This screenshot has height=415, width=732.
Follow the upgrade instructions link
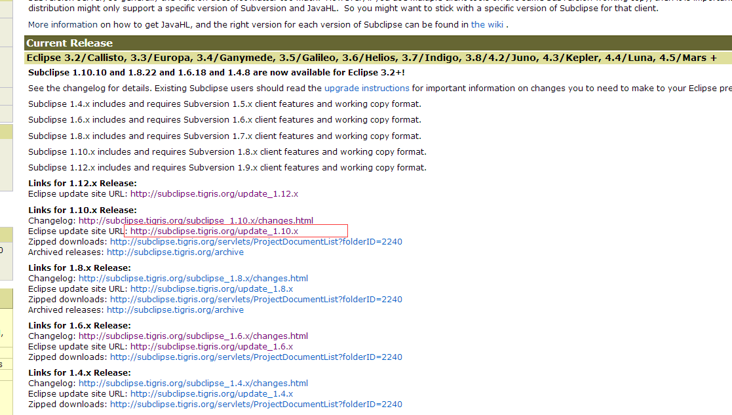pos(366,89)
